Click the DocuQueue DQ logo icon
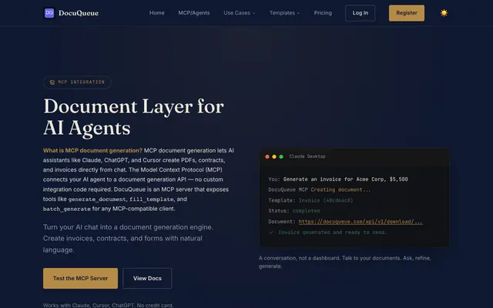The width and height of the screenshot is (493, 308). pos(49,13)
